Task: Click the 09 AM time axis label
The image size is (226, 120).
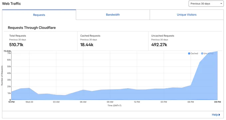Action: tap(110, 102)
